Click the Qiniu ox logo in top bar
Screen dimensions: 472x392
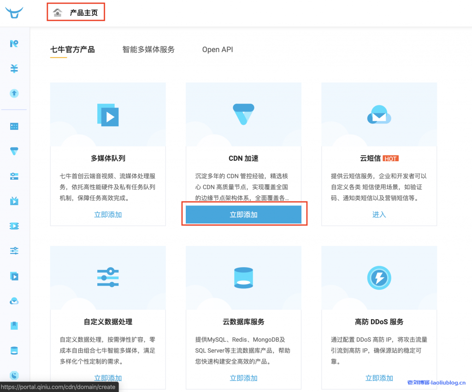tap(14, 12)
